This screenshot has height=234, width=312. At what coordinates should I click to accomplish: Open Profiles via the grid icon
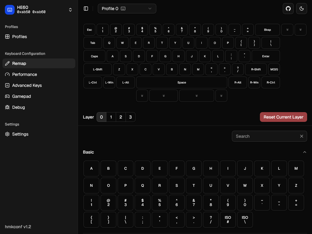coord(7,37)
